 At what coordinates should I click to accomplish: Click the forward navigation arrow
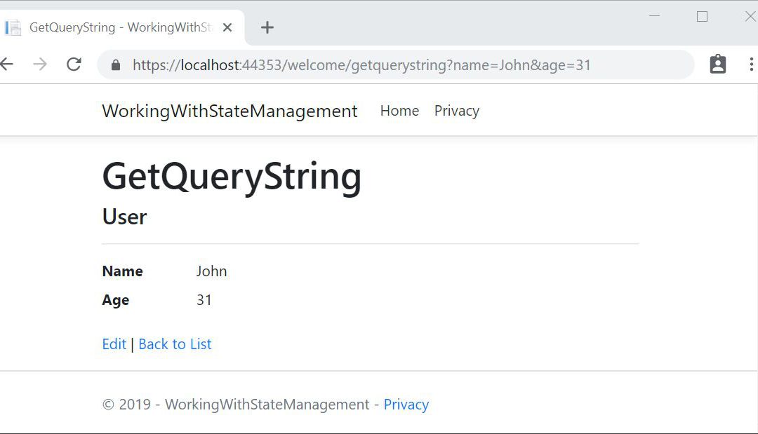(40, 65)
